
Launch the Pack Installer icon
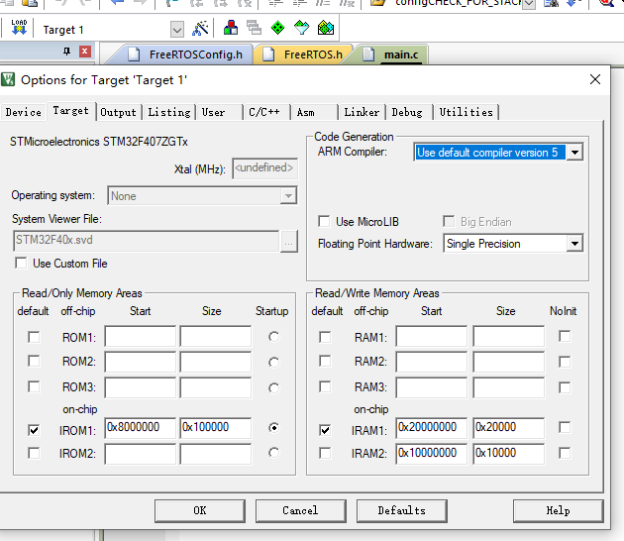[326, 28]
